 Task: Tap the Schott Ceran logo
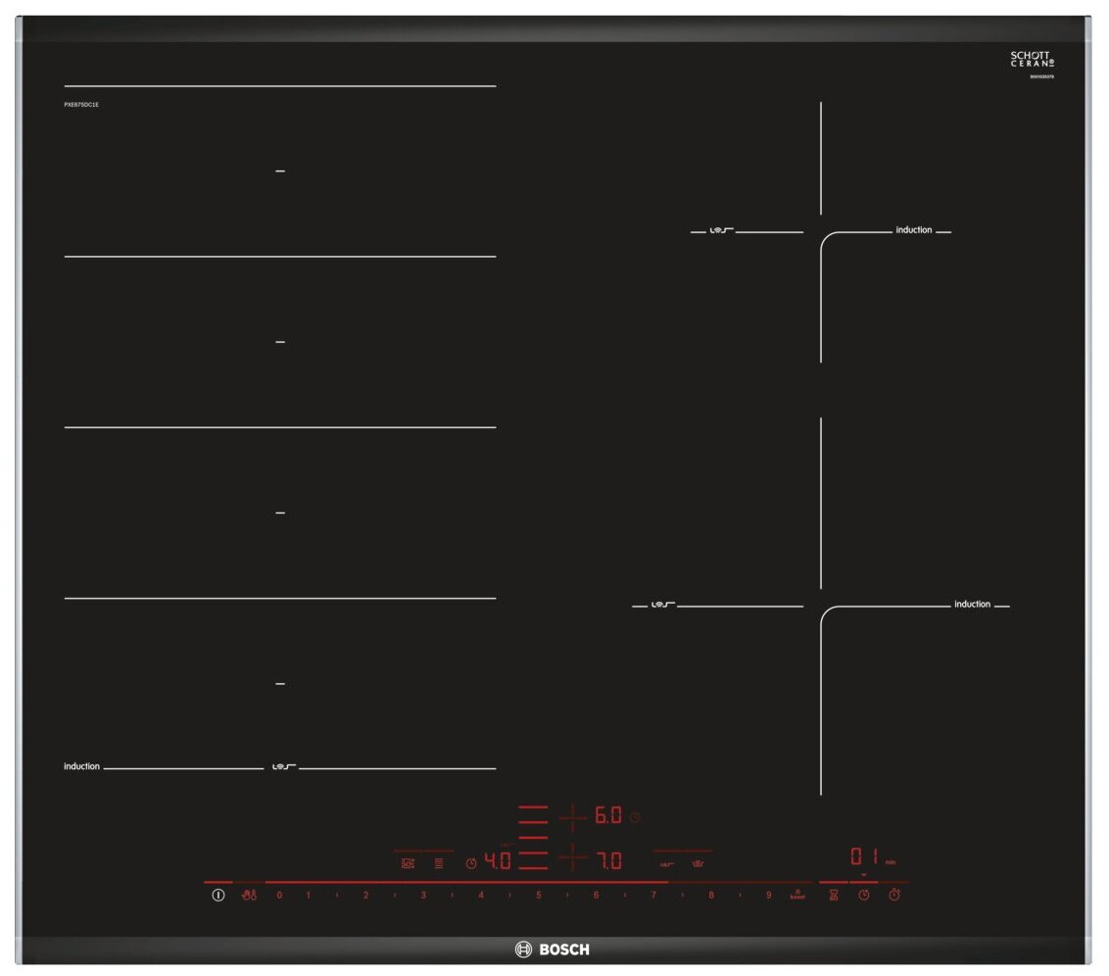[1031, 61]
